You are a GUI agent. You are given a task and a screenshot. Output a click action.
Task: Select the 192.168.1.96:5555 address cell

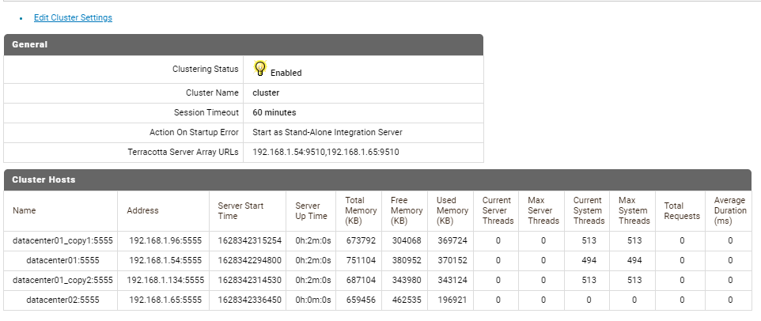point(165,240)
